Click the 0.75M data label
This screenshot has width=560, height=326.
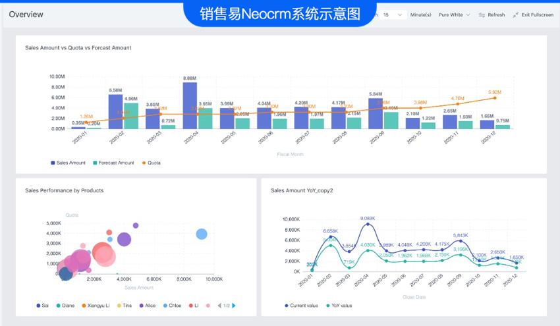tap(503, 121)
